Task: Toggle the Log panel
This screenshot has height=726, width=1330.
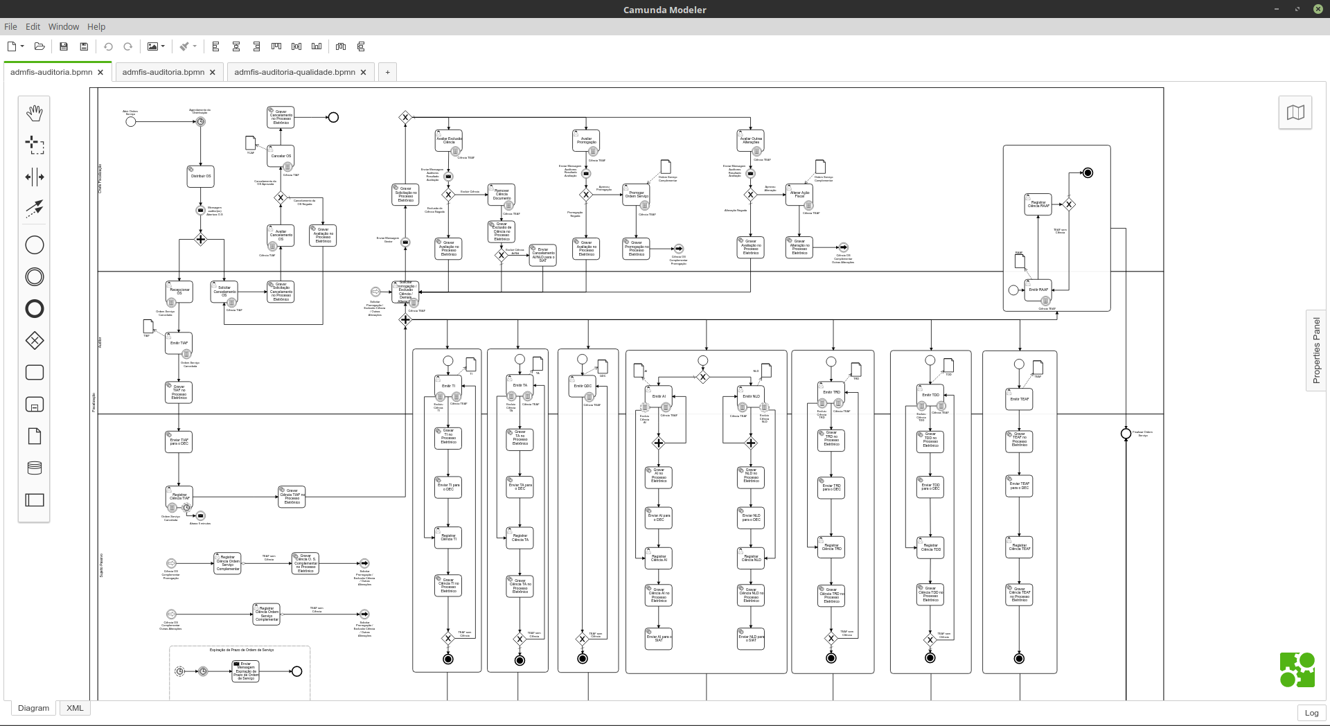Action: pyautogui.click(x=1311, y=713)
